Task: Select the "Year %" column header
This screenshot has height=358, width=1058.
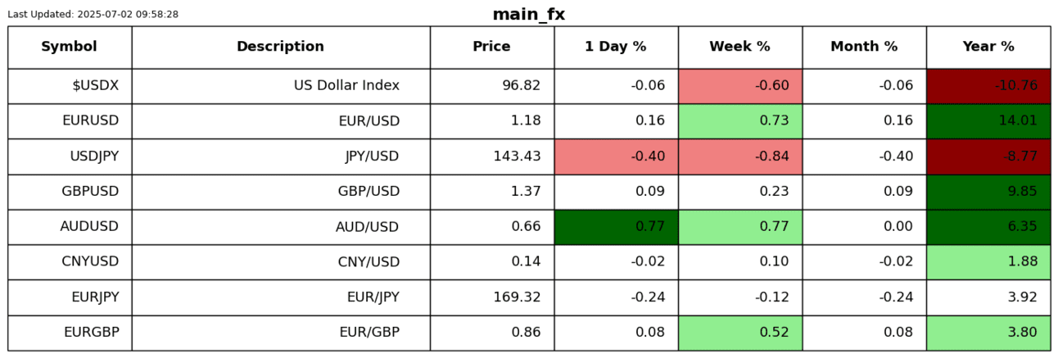Action: click(x=988, y=47)
